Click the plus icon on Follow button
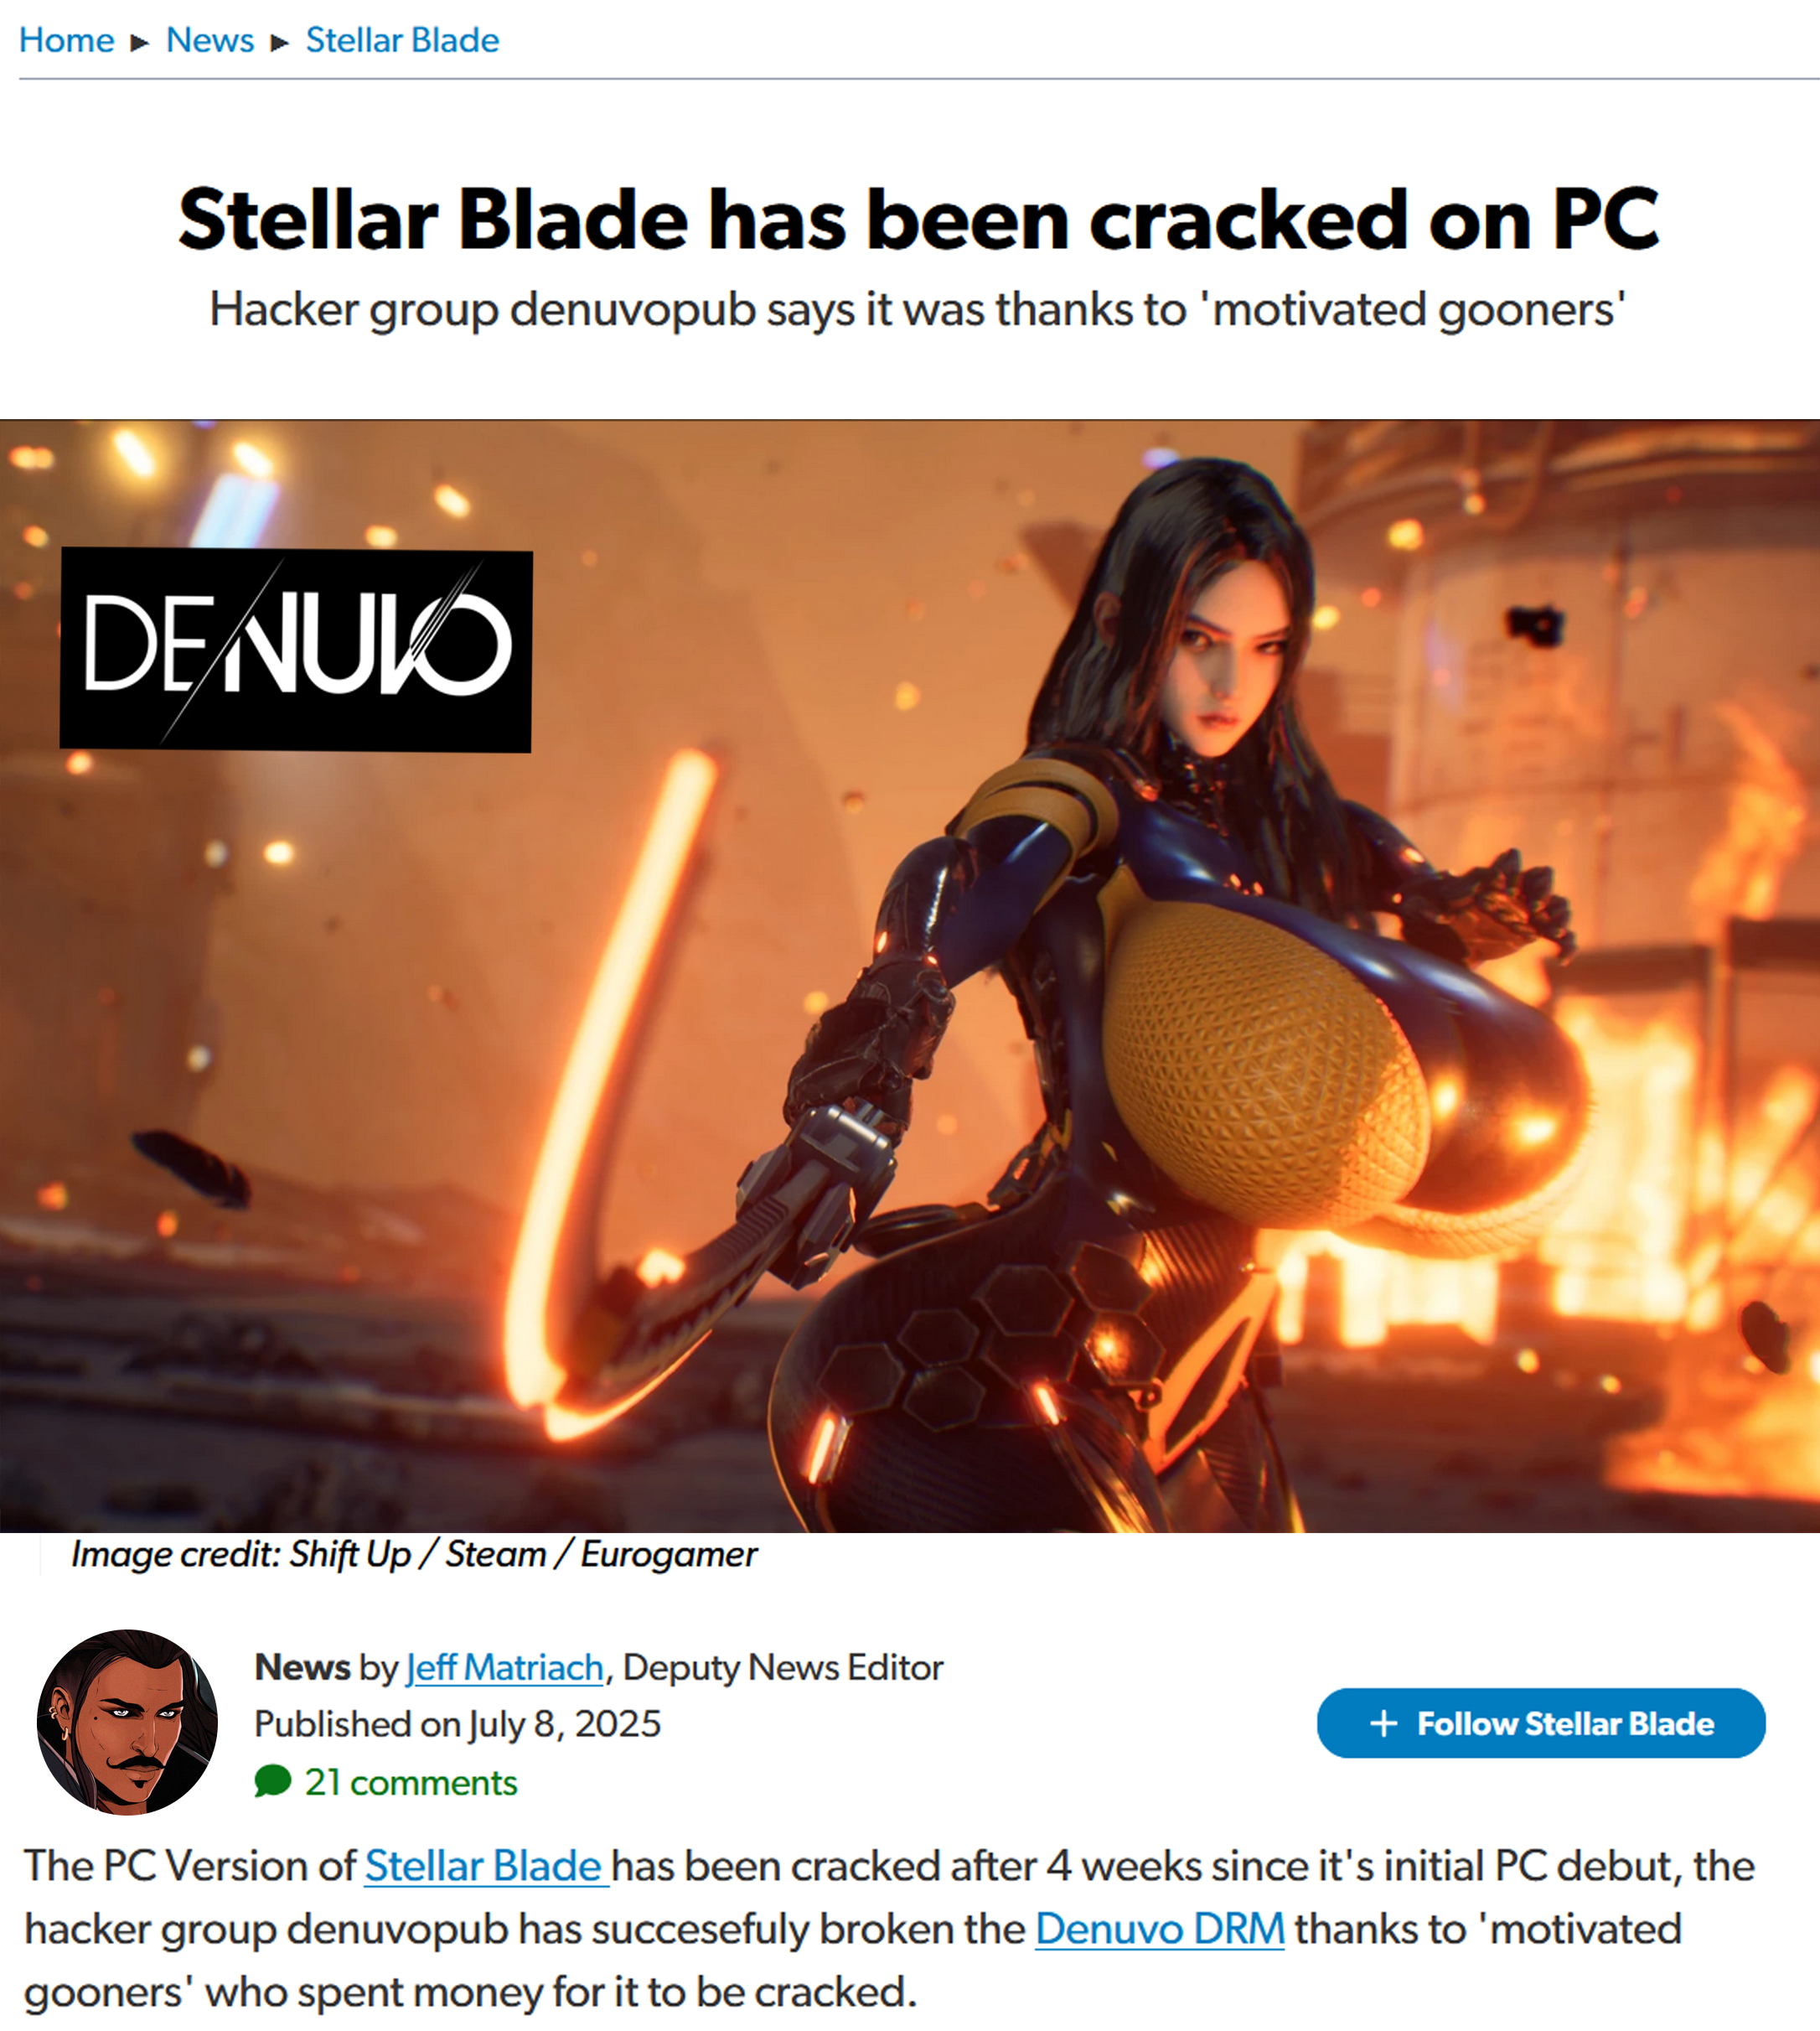Viewport: 1820px width, 2031px height. click(1383, 1723)
